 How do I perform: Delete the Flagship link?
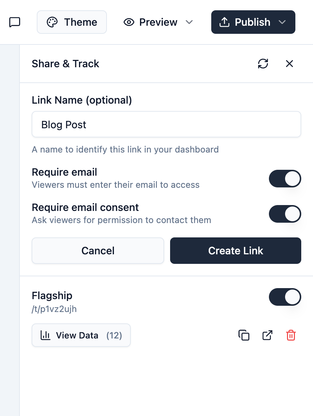point(291,335)
